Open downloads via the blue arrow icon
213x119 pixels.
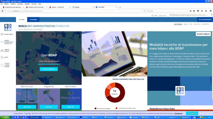202,11
